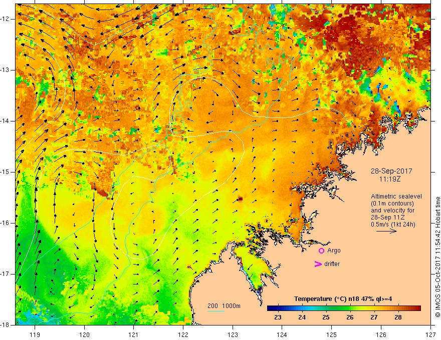Click the temperature color scale bar
The width and height of the screenshot is (441, 340).
[x=344, y=308]
